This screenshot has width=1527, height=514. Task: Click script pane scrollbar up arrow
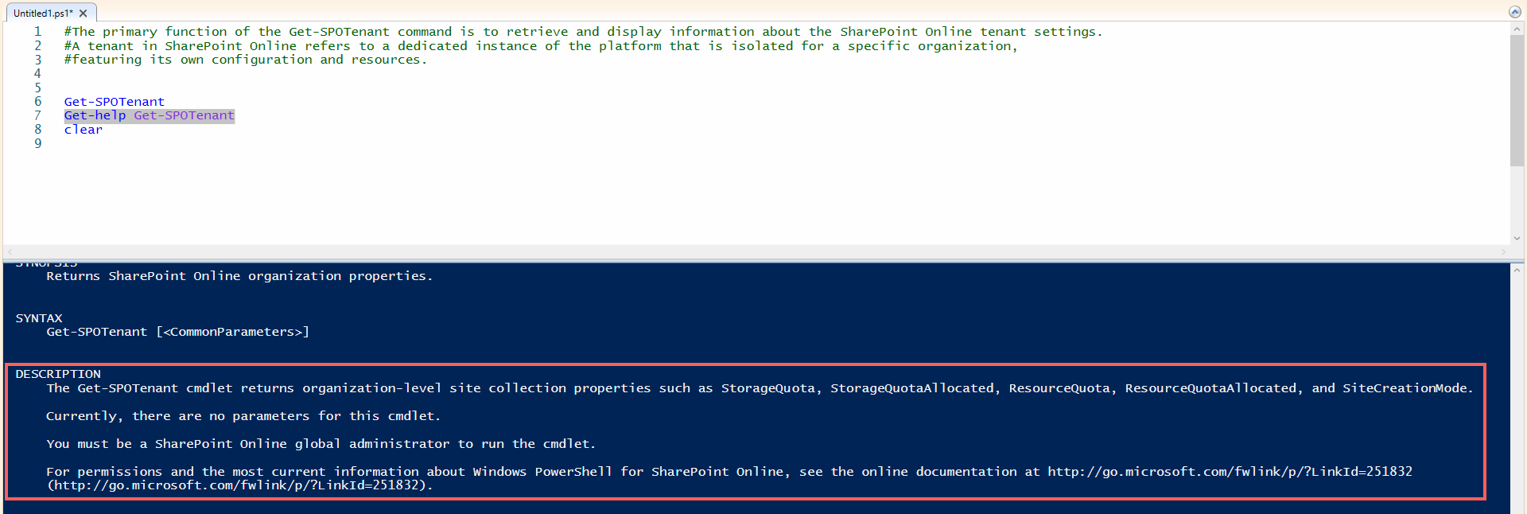[x=1517, y=29]
